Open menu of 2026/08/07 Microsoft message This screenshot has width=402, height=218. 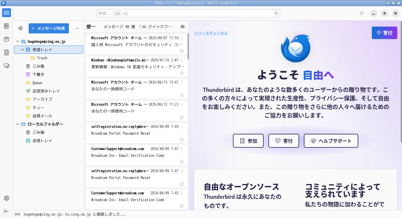pos(182,38)
